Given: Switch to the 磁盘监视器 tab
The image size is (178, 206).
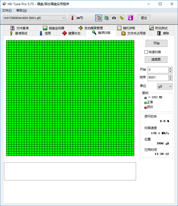Looking at the screenshot, I should tap(54, 28).
